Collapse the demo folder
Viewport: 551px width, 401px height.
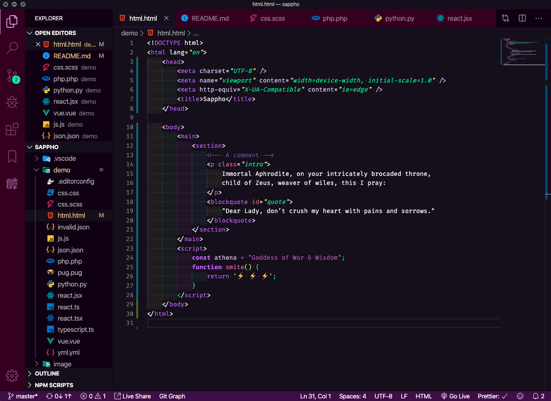(x=68, y=170)
